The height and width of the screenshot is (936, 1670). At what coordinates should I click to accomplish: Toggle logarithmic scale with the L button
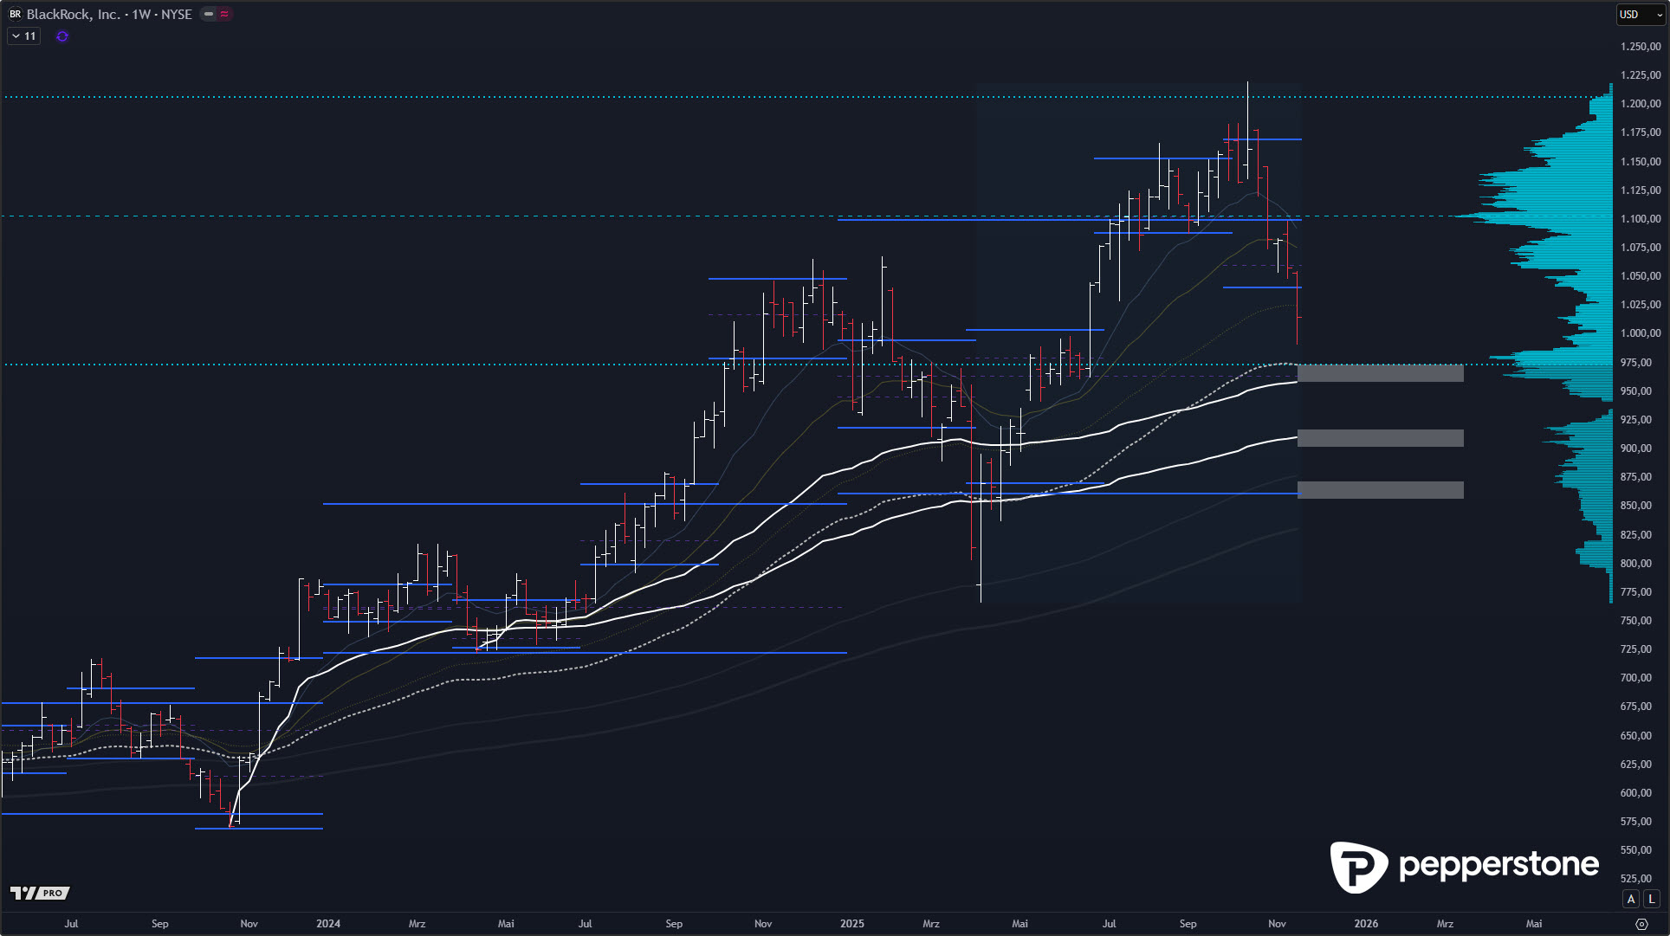(x=1652, y=899)
